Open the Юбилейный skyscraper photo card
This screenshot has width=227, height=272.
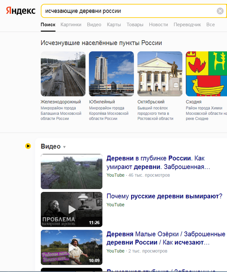point(112,74)
